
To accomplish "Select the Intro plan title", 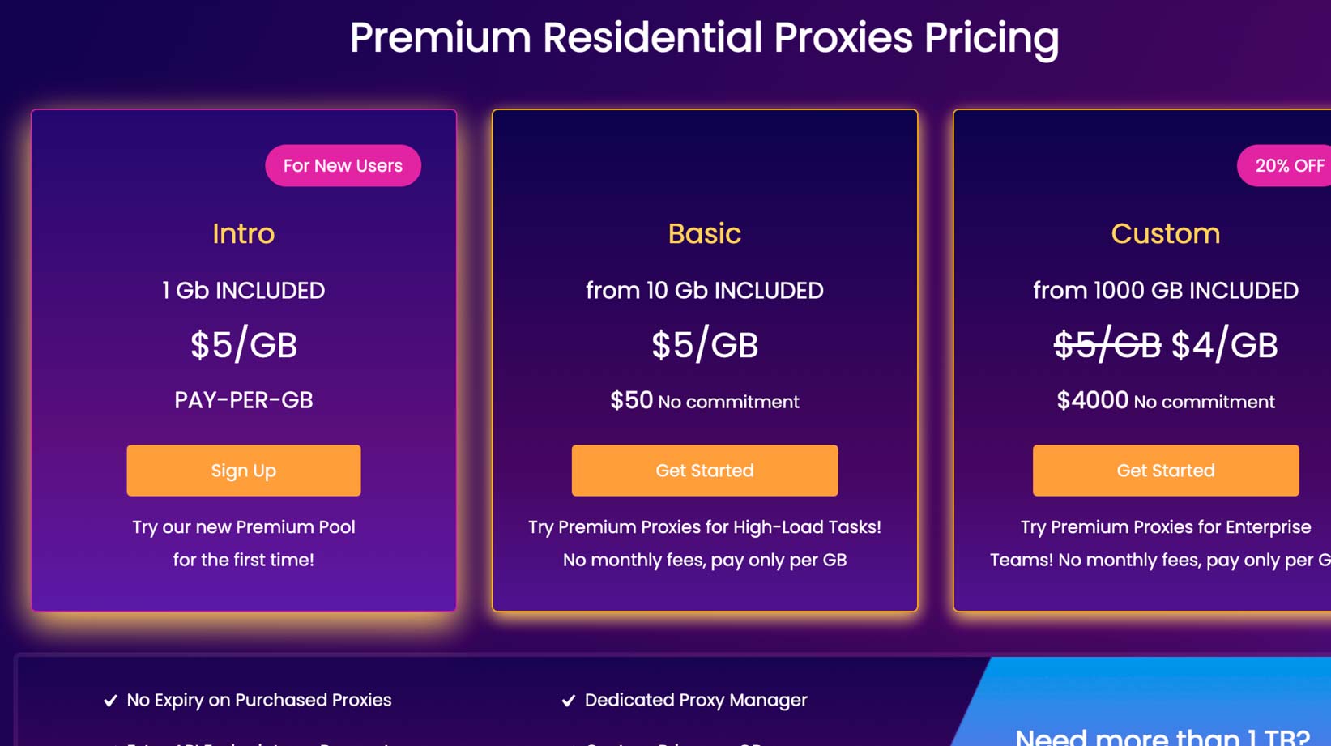I will tap(243, 233).
